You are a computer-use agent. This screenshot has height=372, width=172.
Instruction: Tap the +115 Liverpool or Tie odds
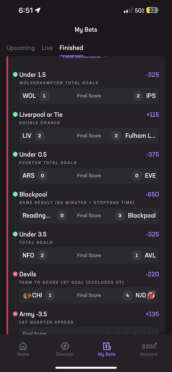153,115
